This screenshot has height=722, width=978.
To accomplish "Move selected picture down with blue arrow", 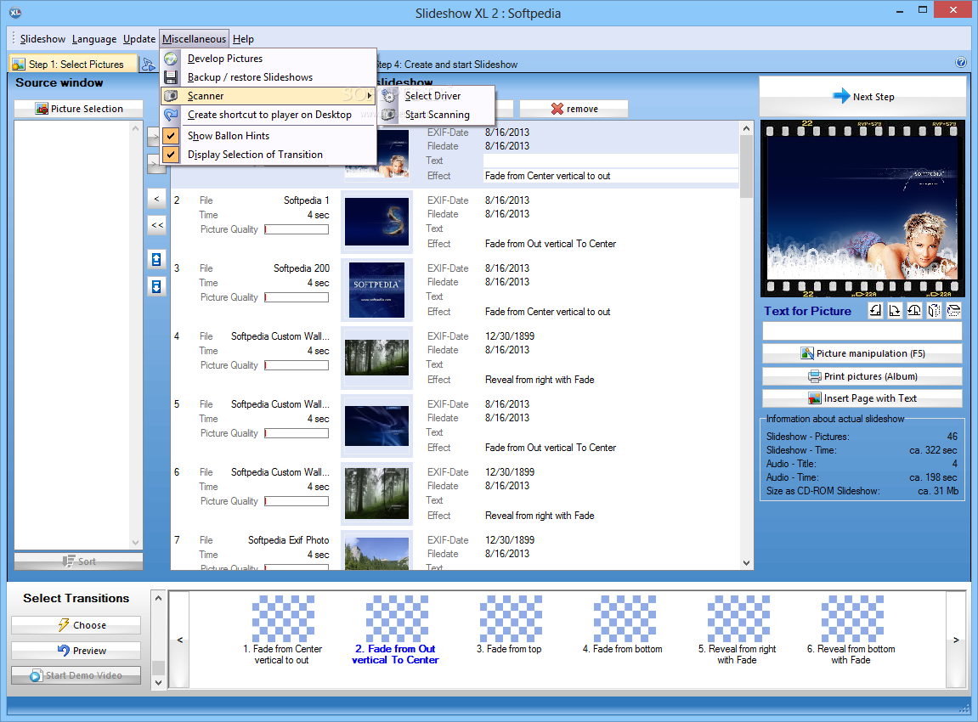I will click(x=156, y=287).
